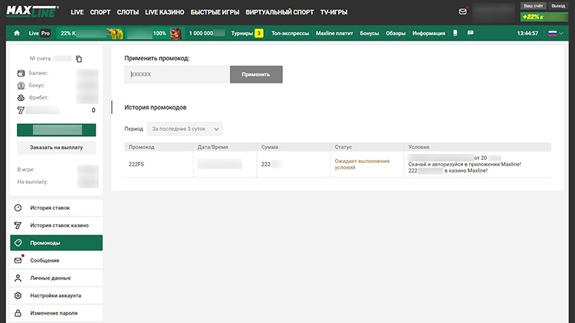The image size is (575, 323).
Task: Focus the promo code input field
Action: [x=177, y=74]
